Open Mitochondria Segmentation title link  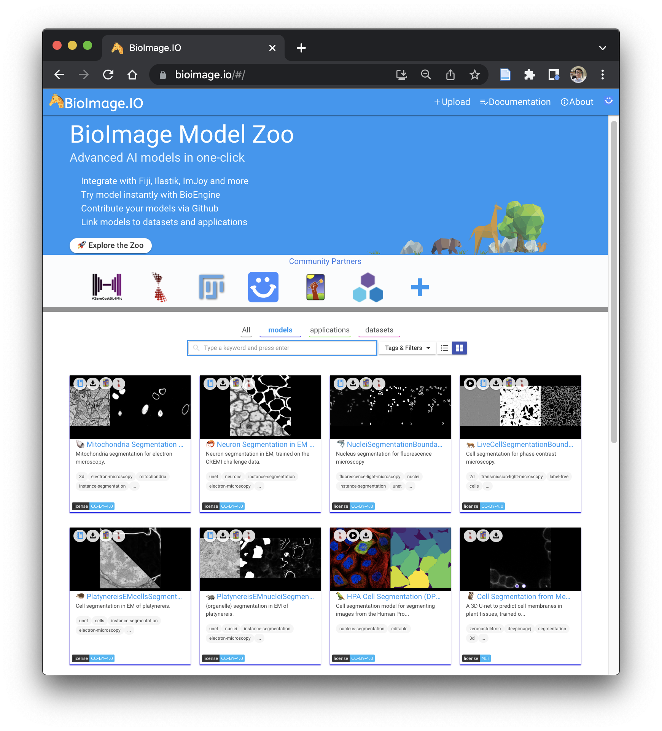click(x=135, y=444)
